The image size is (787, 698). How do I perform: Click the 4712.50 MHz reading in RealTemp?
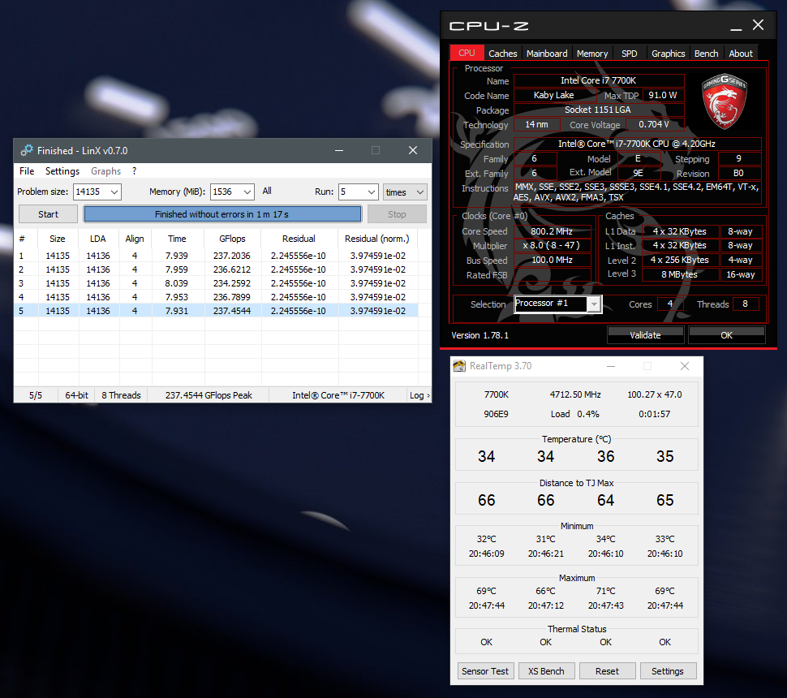(575, 394)
